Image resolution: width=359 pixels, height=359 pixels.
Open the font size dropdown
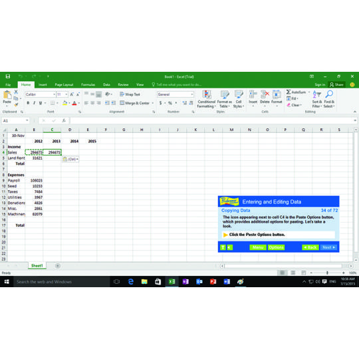point(66,94)
